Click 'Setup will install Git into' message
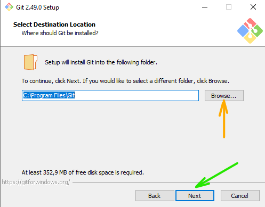The image size is (265, 207). pyautogui.click(x=101, y=62)
